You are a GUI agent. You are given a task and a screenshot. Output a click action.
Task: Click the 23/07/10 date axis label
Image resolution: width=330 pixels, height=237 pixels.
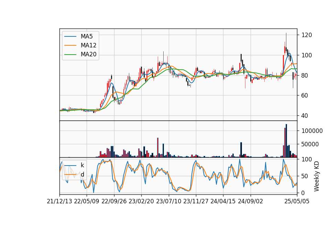coord(168,202)
